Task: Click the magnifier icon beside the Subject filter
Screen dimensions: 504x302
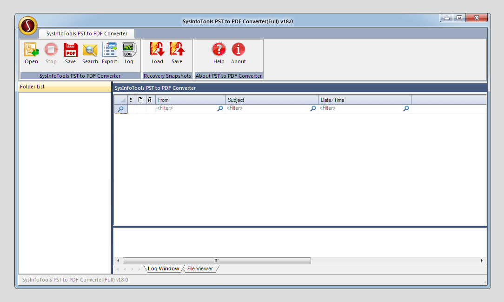Action: (312, 108)
